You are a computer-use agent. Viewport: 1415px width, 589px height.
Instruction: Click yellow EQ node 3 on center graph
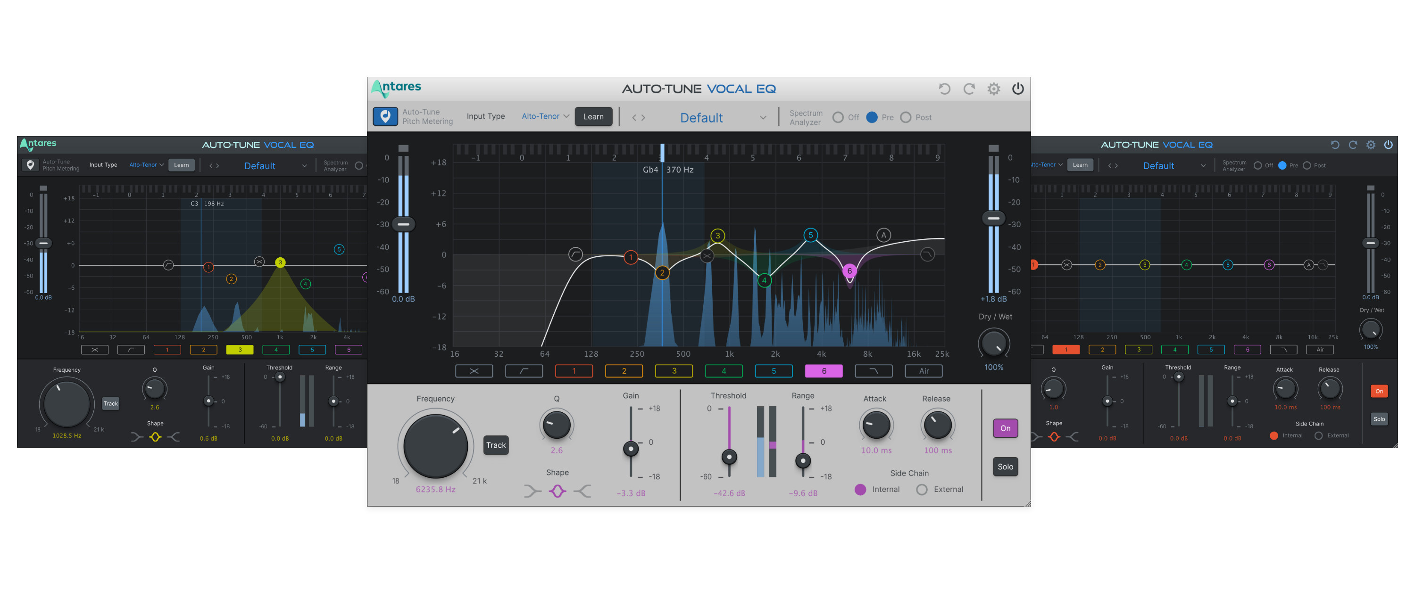click(717, 236)
